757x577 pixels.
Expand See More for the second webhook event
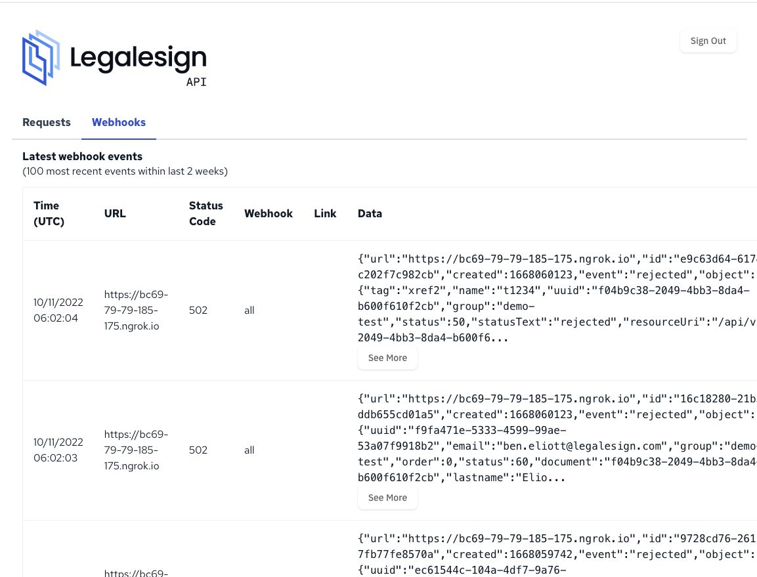[387, 498]
